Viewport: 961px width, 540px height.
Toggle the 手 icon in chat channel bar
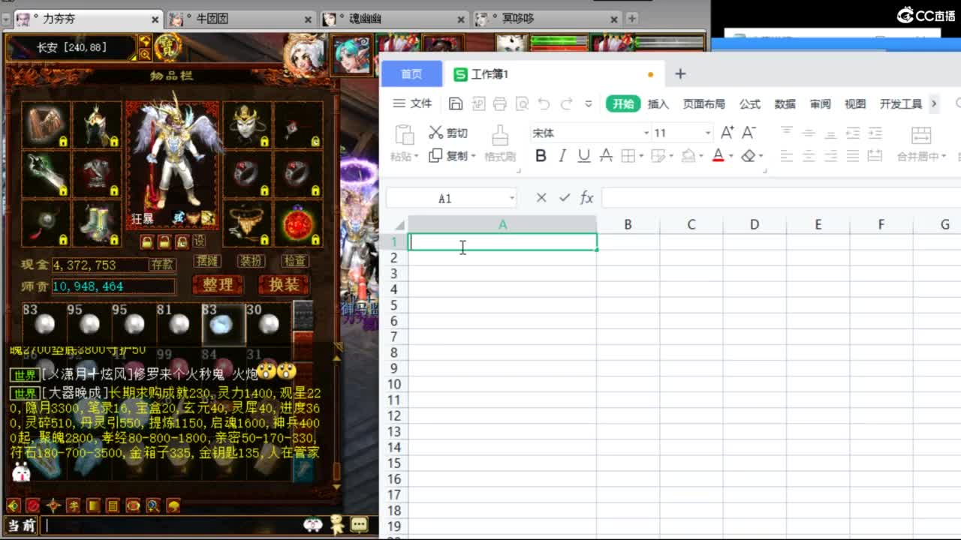coord(73,505)
